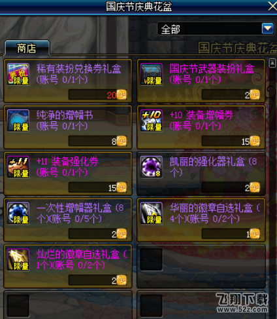Click the 凯丽的强化器礼盒 purple orb icon
The width and height of the screenshot is (277, 319).
point(152,167)
